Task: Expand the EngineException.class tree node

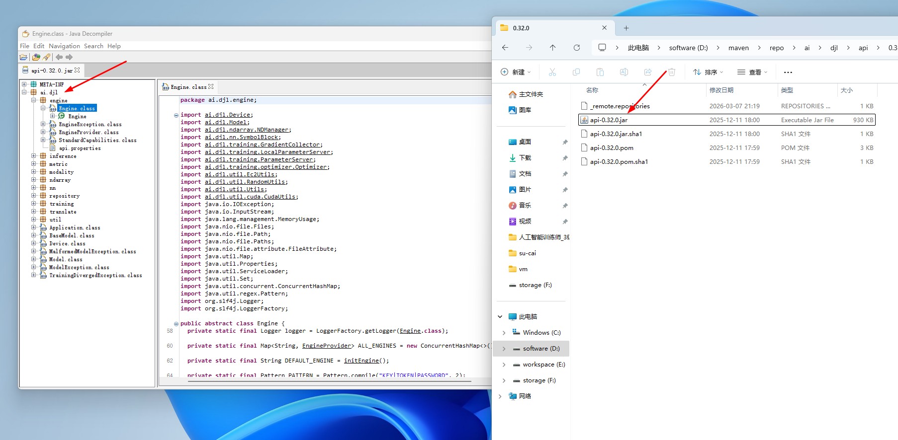Action: coord(43,124)
